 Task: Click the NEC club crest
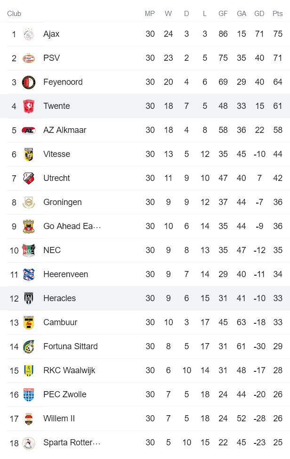[x=29, y=250]
